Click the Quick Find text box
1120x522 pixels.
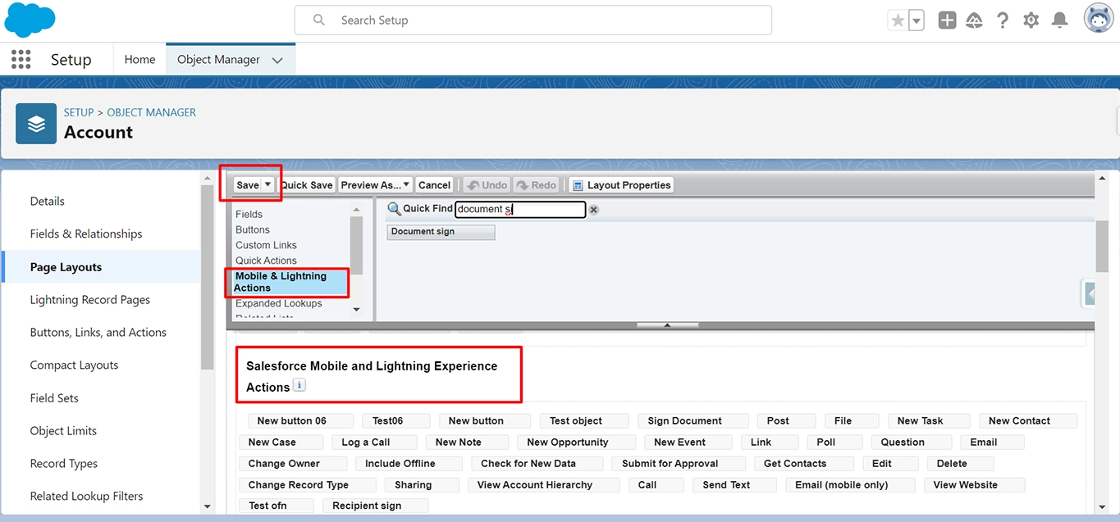tap(520, 209)
